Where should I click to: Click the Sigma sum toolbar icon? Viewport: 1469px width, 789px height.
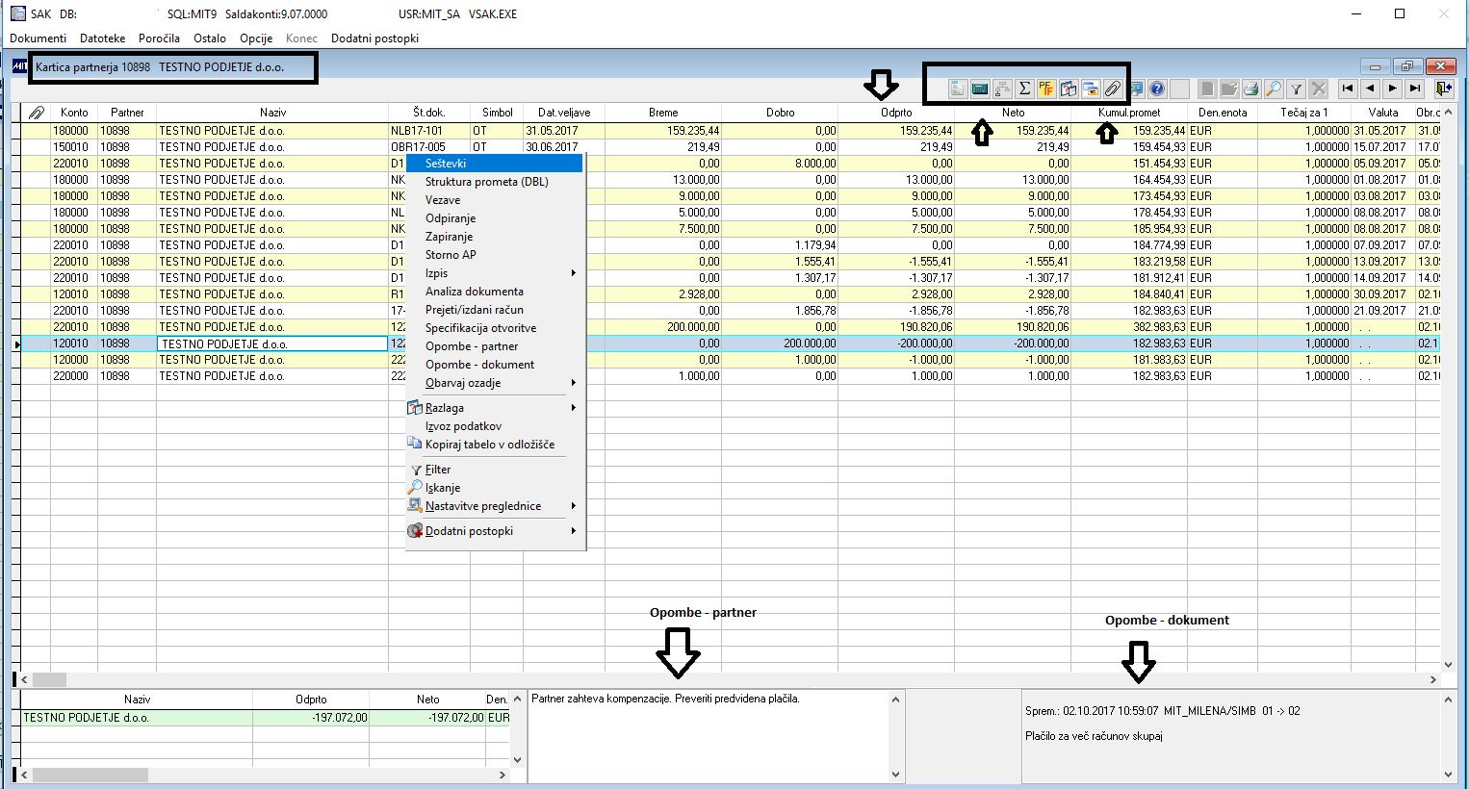1024,89
